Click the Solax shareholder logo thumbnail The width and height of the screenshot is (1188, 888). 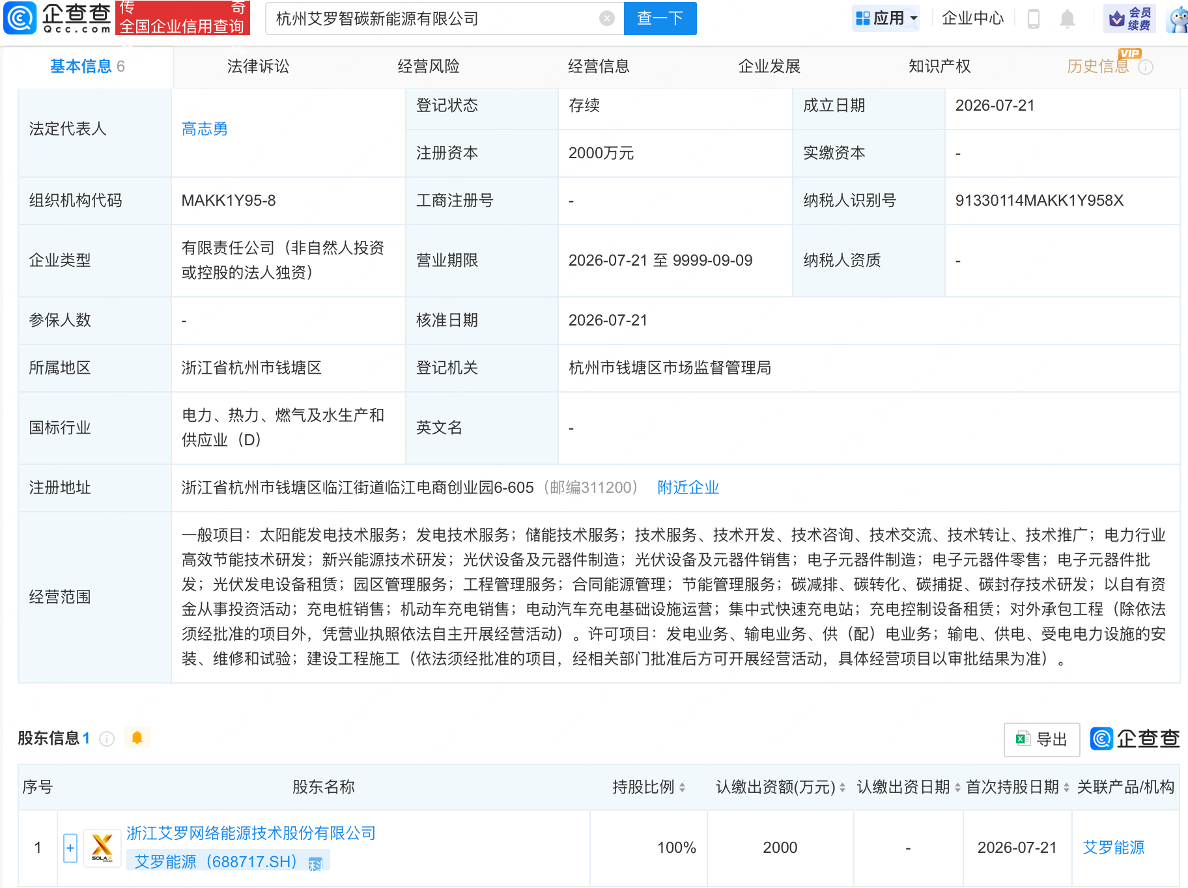[102, 848]
